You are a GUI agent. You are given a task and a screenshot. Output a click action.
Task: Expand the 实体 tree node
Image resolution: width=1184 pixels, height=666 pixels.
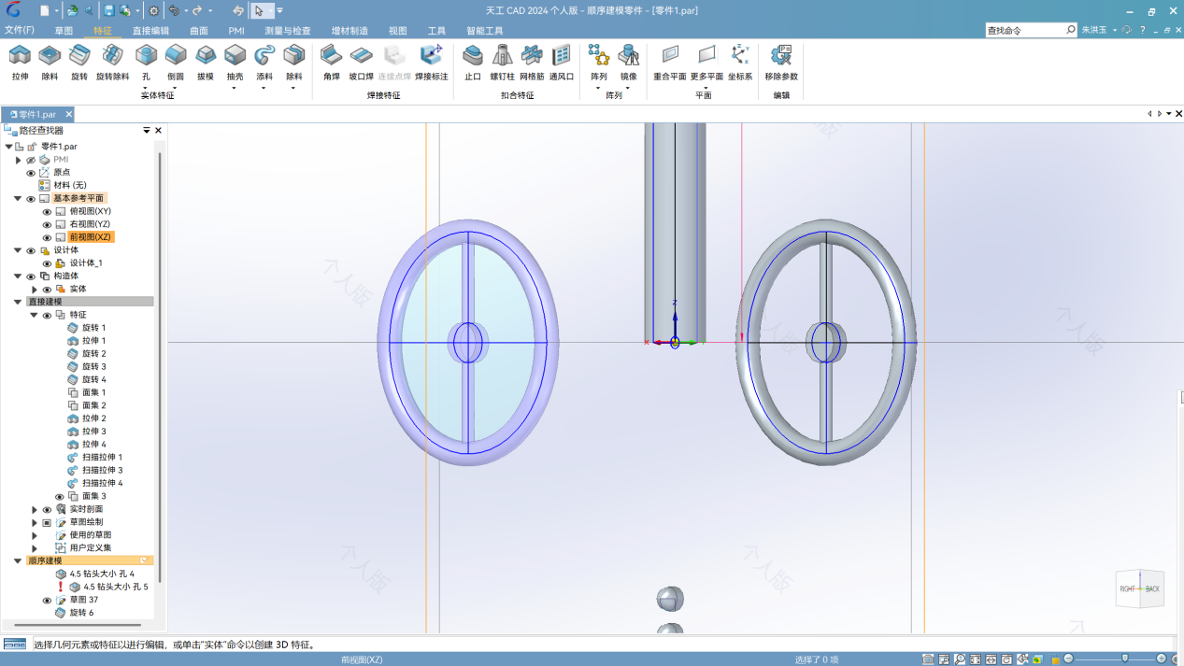(35, 290)
